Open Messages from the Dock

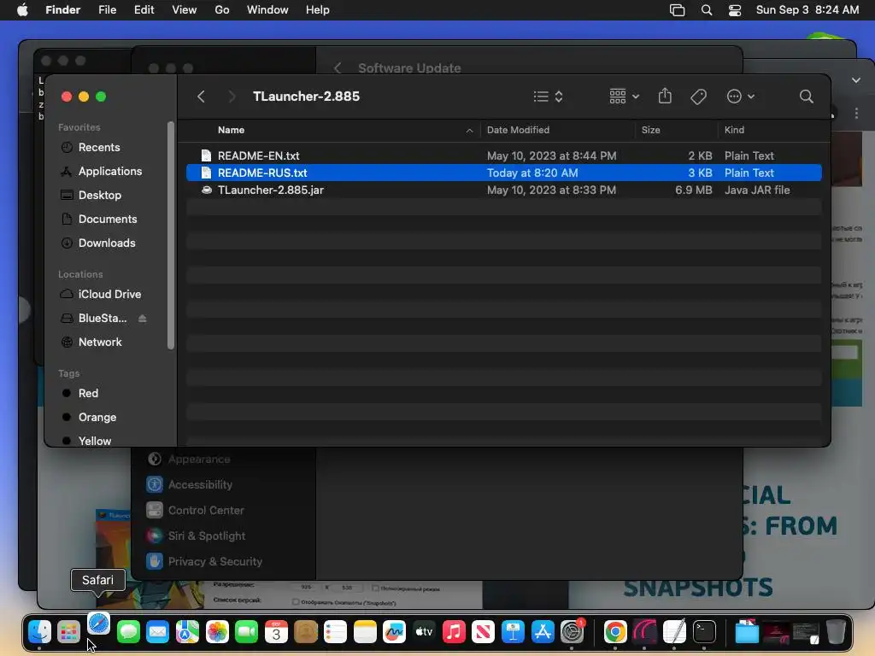point(128,631)
